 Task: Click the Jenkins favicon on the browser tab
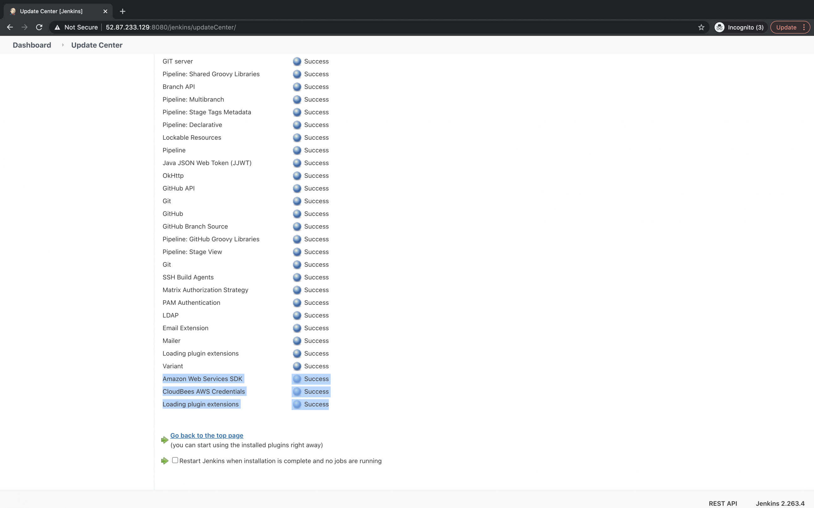pos(13,11)
